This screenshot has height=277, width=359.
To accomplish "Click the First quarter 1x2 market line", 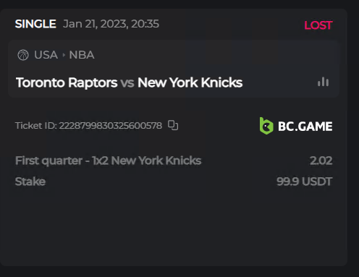I will tap(108, 161).
